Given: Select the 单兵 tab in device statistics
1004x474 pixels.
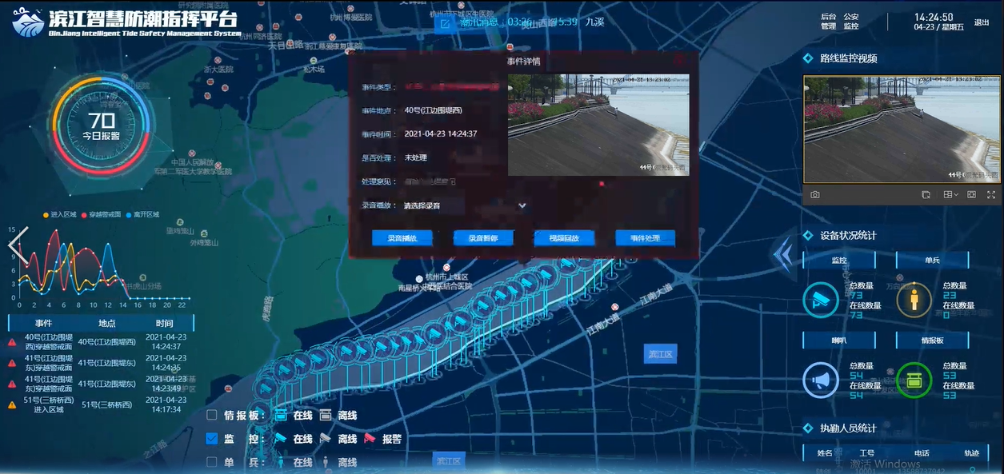Looking at the screenshot, I should tap(933, 260).
